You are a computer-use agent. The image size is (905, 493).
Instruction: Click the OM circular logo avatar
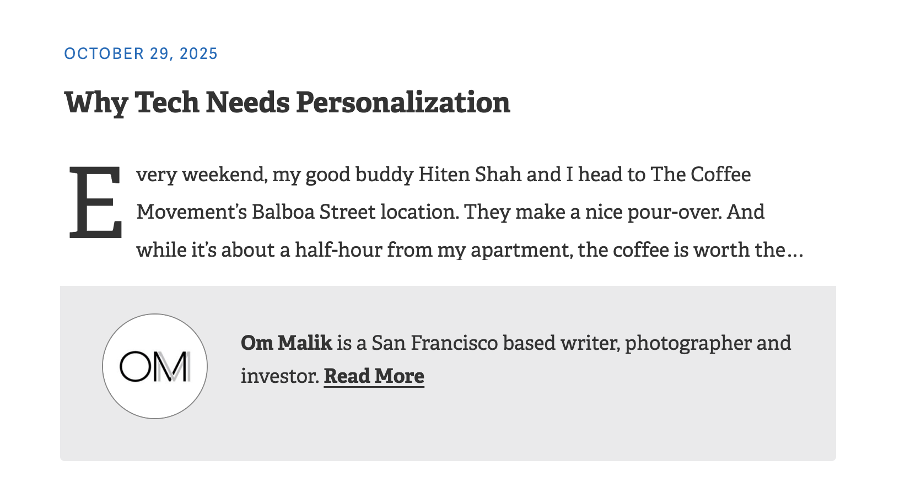[x=155, y=366]
